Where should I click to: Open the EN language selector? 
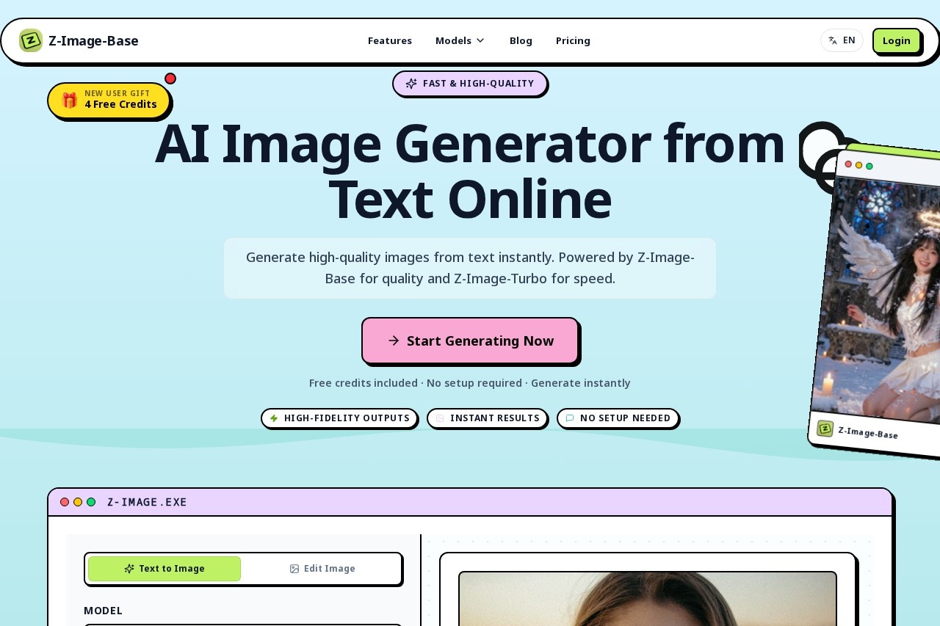pos(842,40)
